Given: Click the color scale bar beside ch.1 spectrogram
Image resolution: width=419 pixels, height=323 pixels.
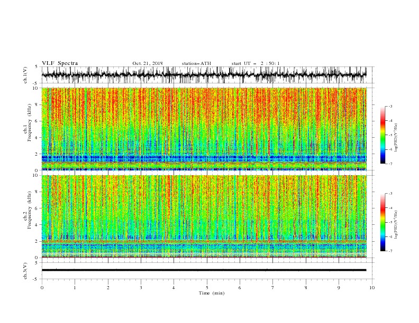Looking at the screenshot, I should click(x=382, y=135).
